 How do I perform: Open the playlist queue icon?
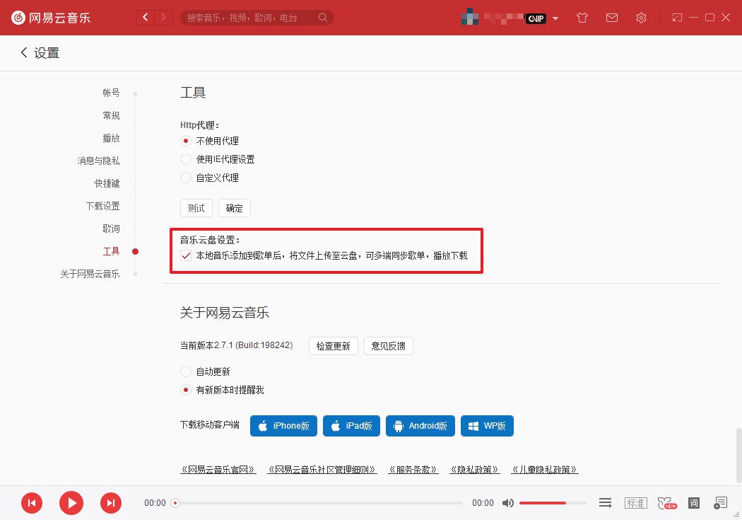[720, 503]
